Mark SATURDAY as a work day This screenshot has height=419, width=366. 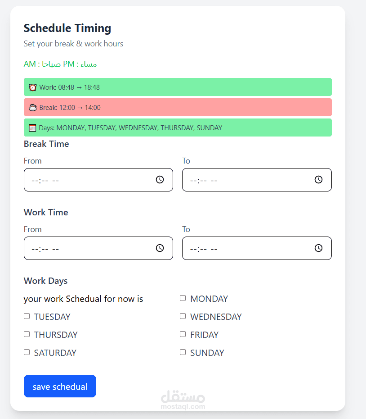(27, 352)
